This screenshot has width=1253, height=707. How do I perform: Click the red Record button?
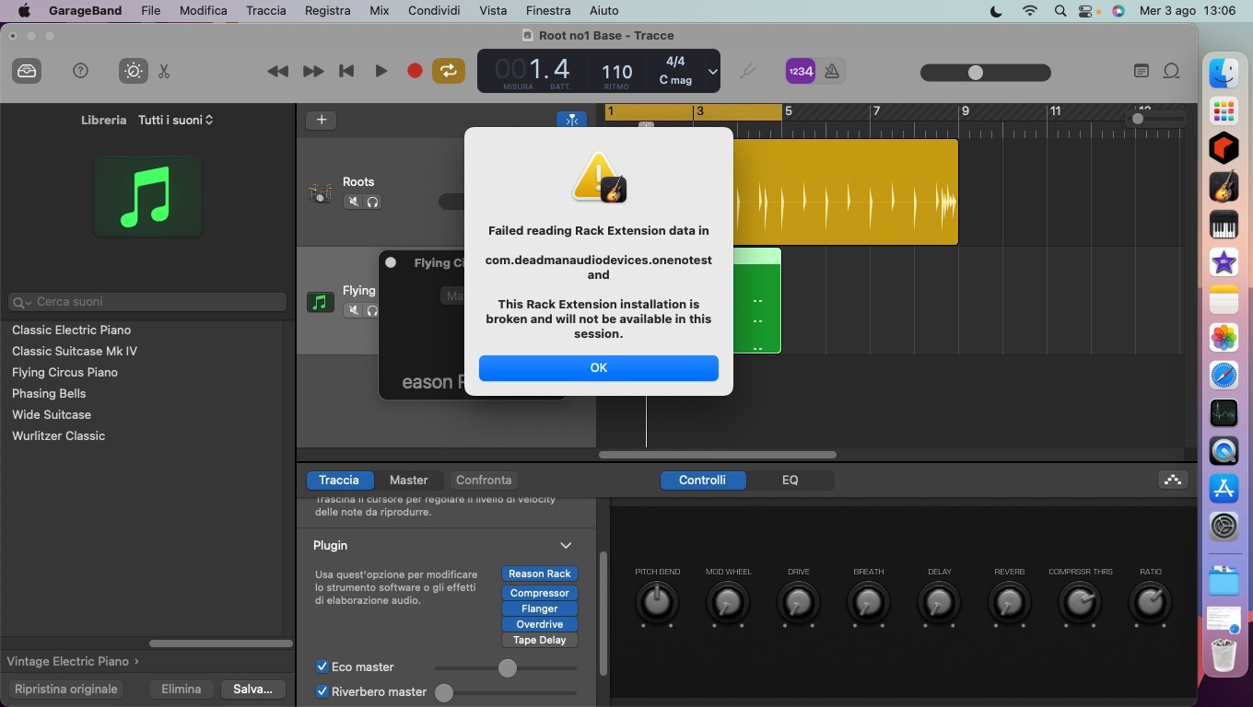coord(415,71)
